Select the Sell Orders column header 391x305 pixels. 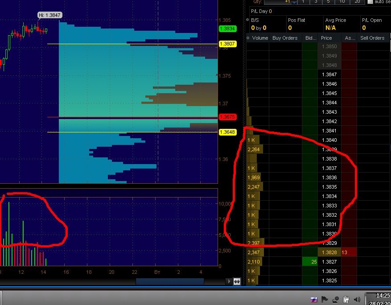(372, 38)
